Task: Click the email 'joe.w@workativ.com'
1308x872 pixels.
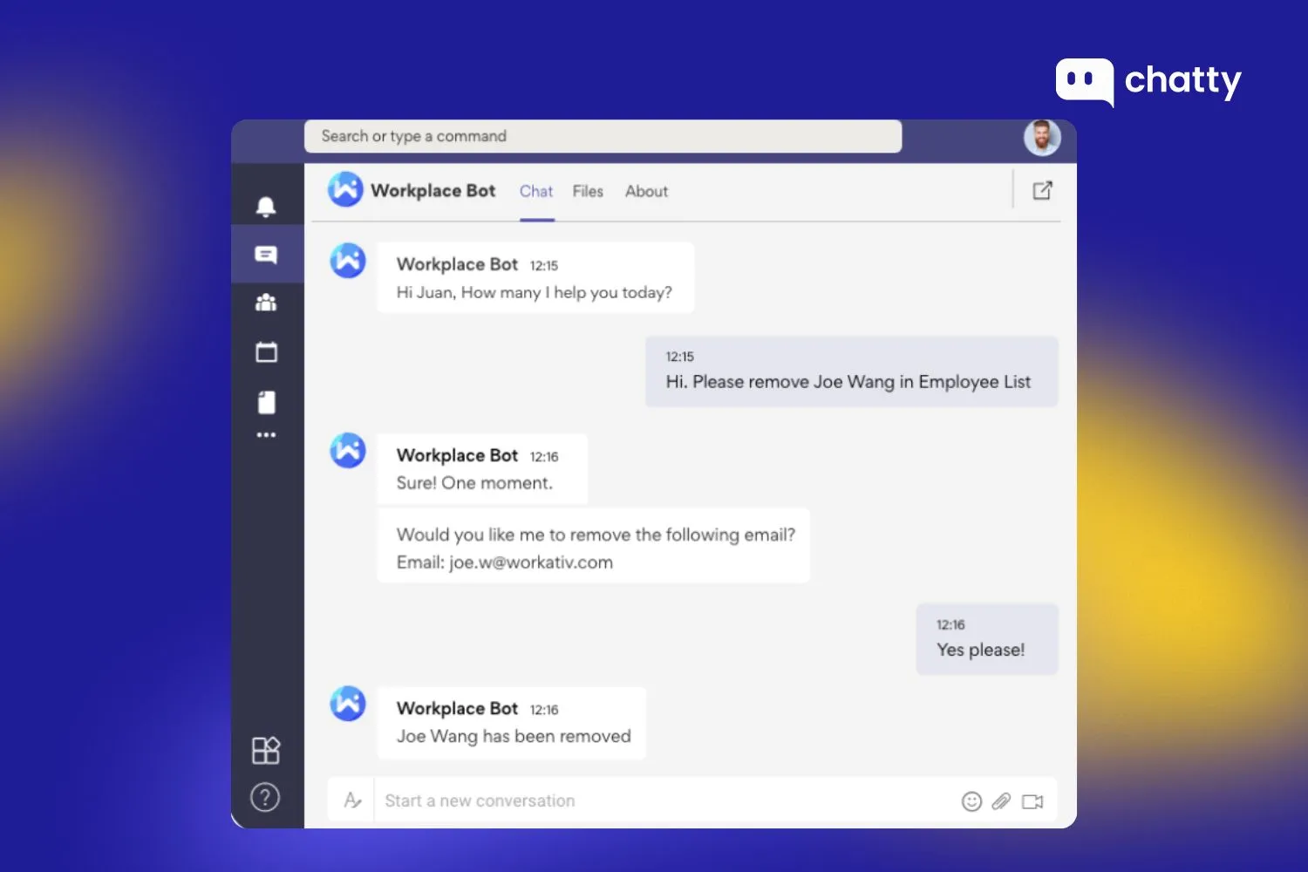Action: [x=531, y=562]
